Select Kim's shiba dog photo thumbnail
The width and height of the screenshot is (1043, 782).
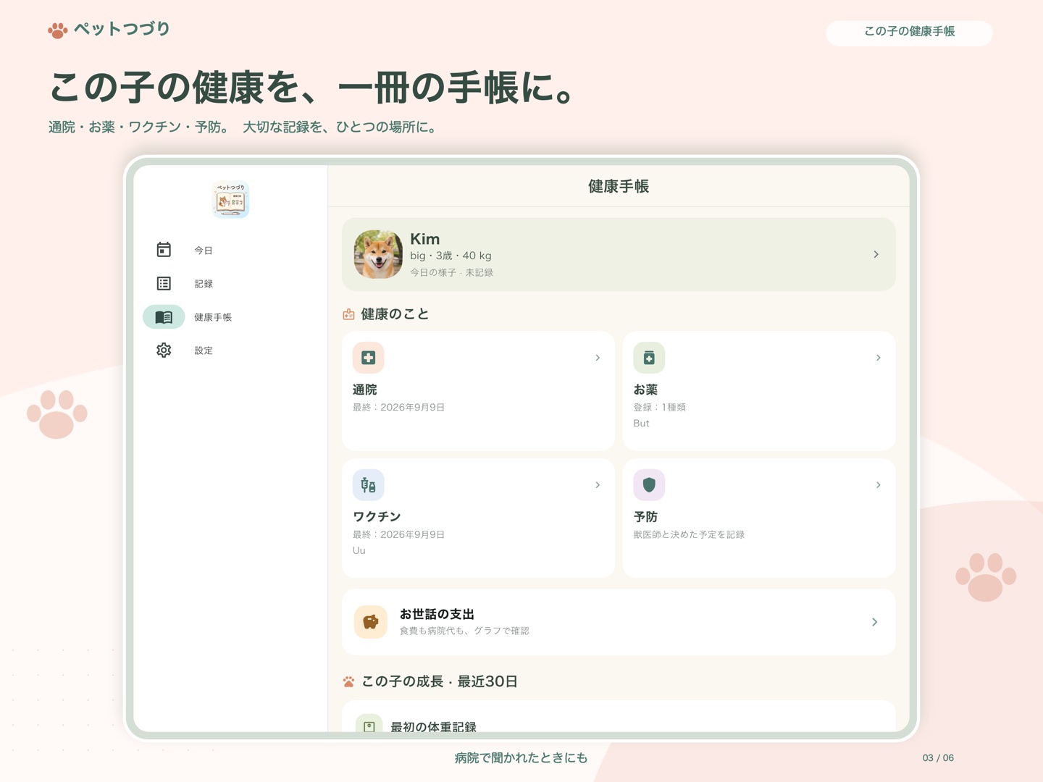click(378, 254)
